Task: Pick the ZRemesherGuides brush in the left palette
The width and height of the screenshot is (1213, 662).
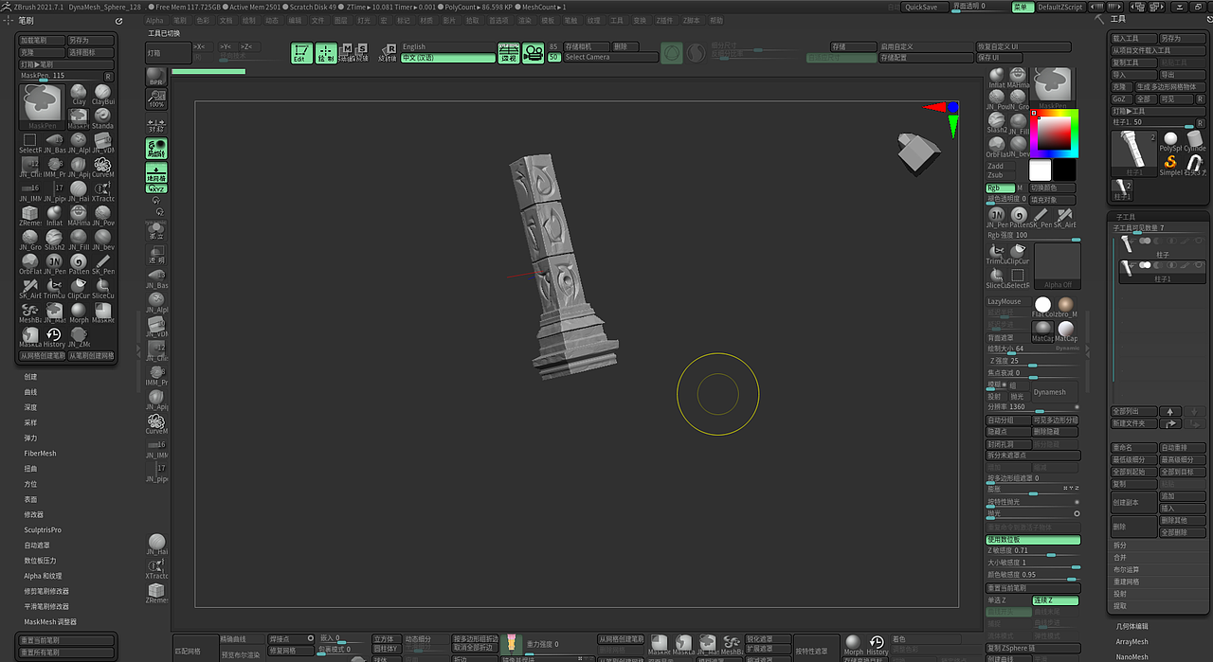Action: (30, 216)
